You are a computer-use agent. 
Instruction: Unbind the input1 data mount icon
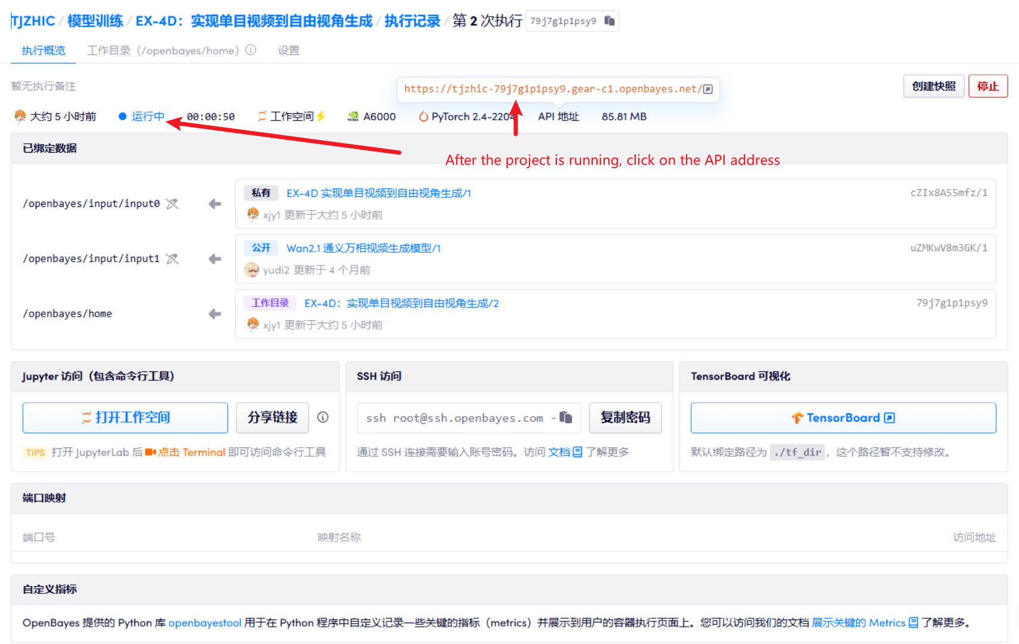[x=172, y=259]
